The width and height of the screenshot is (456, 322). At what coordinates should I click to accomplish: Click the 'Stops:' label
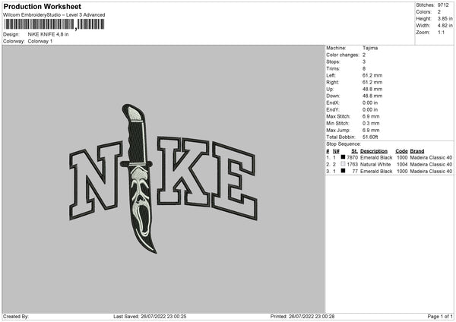click(x=333, y=62)
